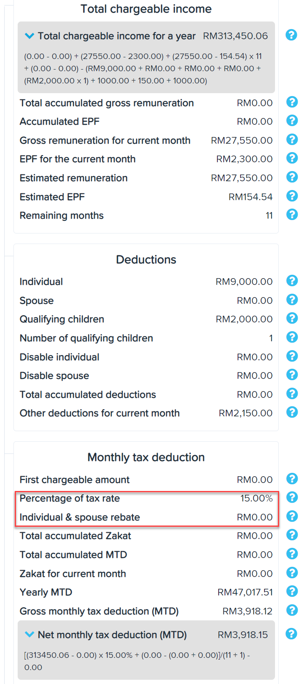This screenshot has height=684, width=304.
Task: Open help icon next to Yearly MTD
Action: pos(292,591)
